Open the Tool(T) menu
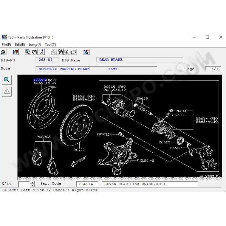Screen dimensions: 226x226 [x=50, y=45]
